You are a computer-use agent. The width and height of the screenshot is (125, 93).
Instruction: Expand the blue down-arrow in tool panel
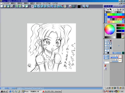click(123, 10)
